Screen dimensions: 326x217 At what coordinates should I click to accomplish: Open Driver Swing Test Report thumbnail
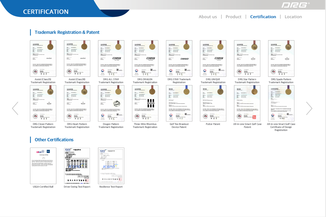pos(77,166)
